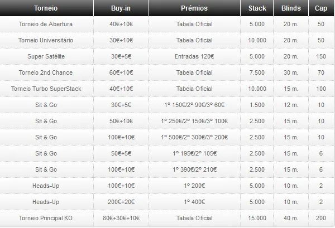Click the Torneio Universitário entry
This screenshot has width=335, height=228.
pos(46,41)
